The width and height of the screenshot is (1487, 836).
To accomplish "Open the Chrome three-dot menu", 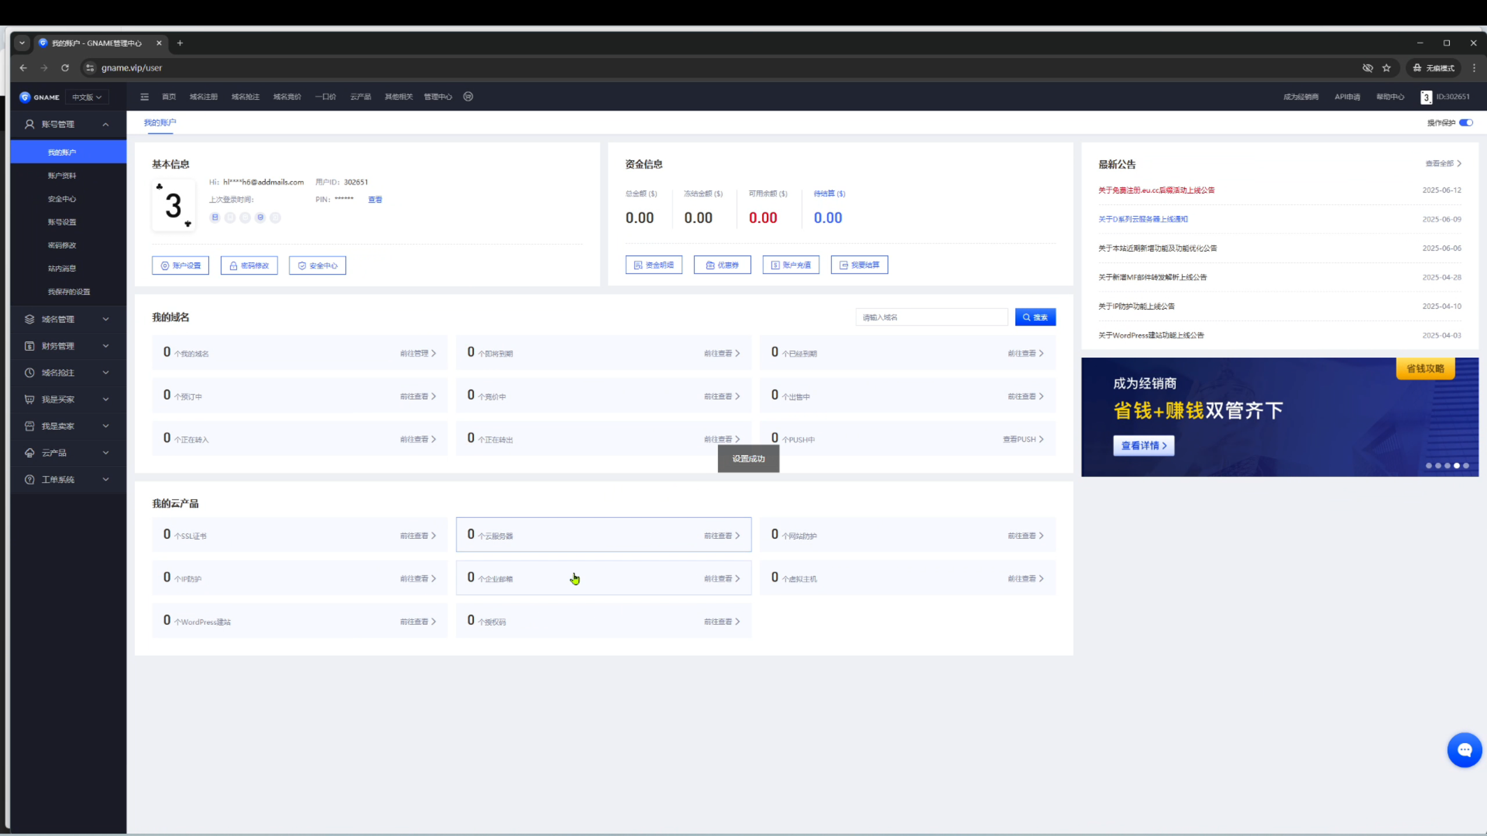I will [1474, 68].
